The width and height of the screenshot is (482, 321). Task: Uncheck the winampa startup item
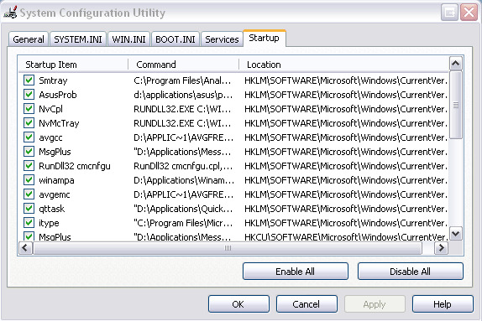coord(29,180)
